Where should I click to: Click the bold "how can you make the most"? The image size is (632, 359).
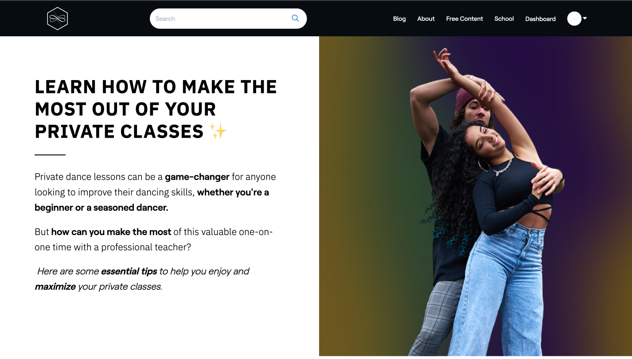coord(111,232)
